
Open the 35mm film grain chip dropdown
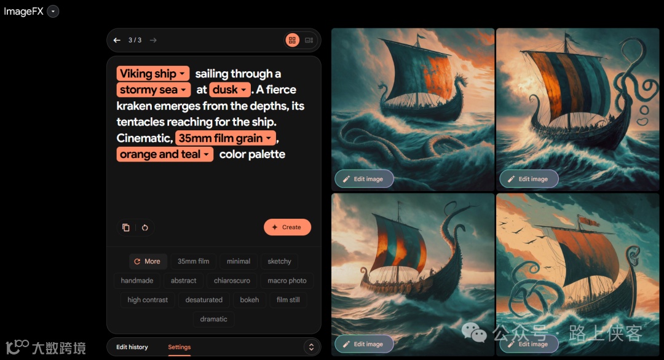click(226, 138)
